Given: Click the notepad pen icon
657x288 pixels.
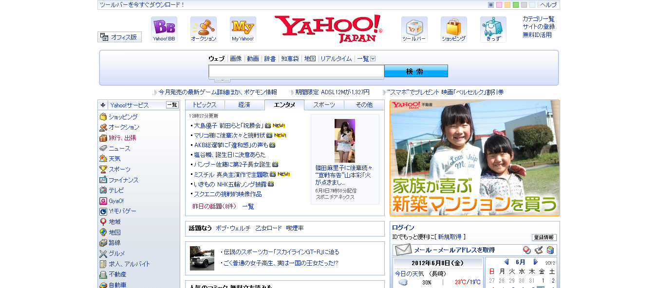Looking at the screenshot, I should coord(539,250).
